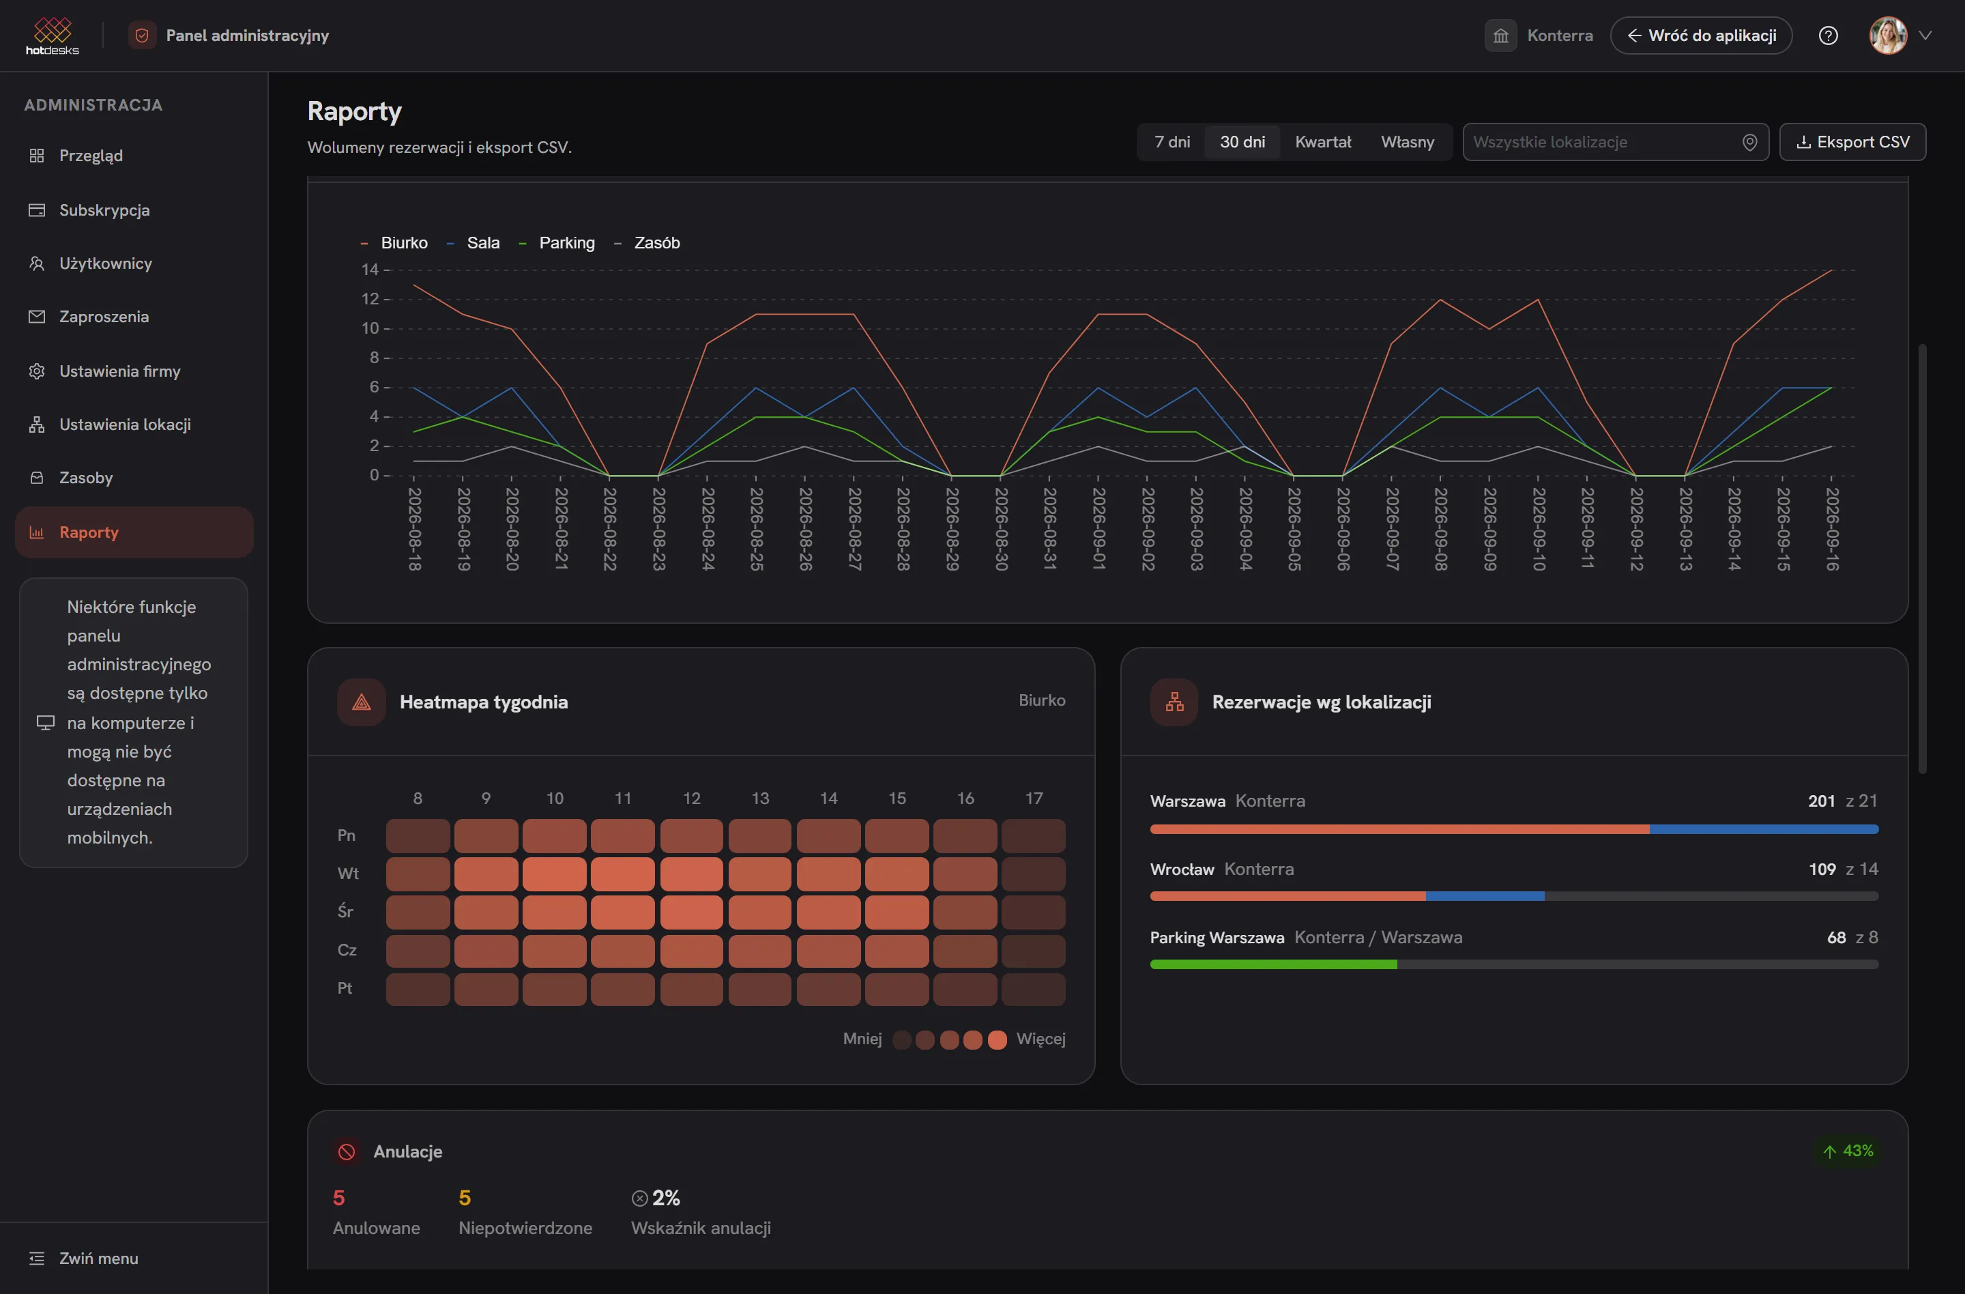Go back via Wróć do aplikacji

(x=1701, y=35)
